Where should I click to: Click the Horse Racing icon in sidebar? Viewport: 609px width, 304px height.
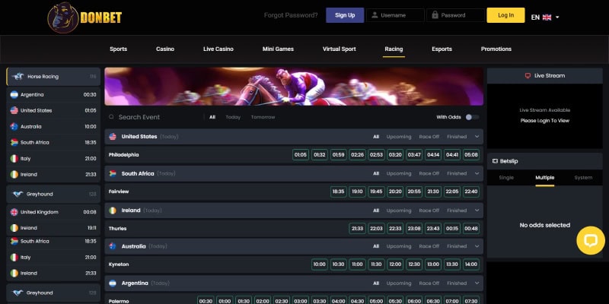pyautogui.click(x=17, y=77)
